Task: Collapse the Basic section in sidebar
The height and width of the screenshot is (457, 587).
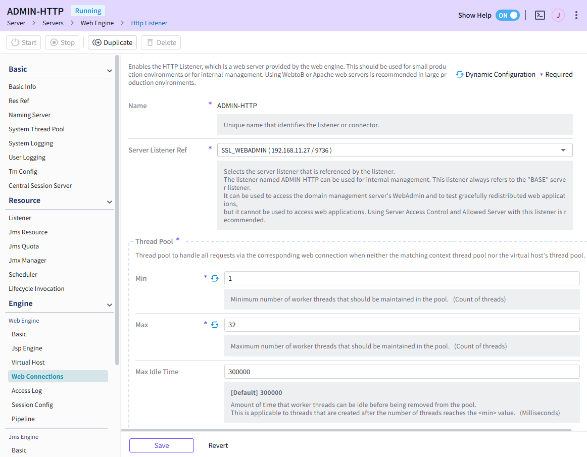Action: point(109,70)
